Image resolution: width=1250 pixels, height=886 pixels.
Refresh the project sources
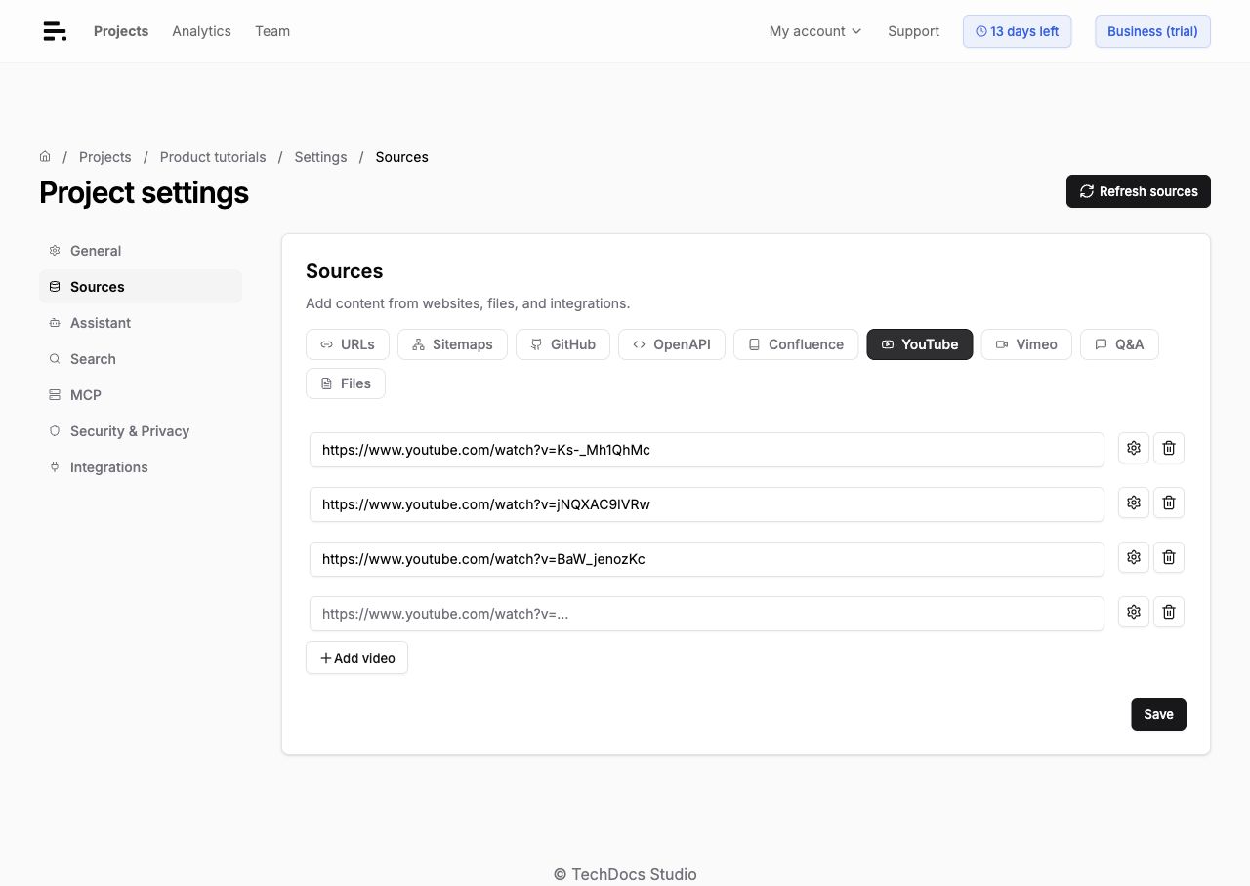click(1139, 191)
